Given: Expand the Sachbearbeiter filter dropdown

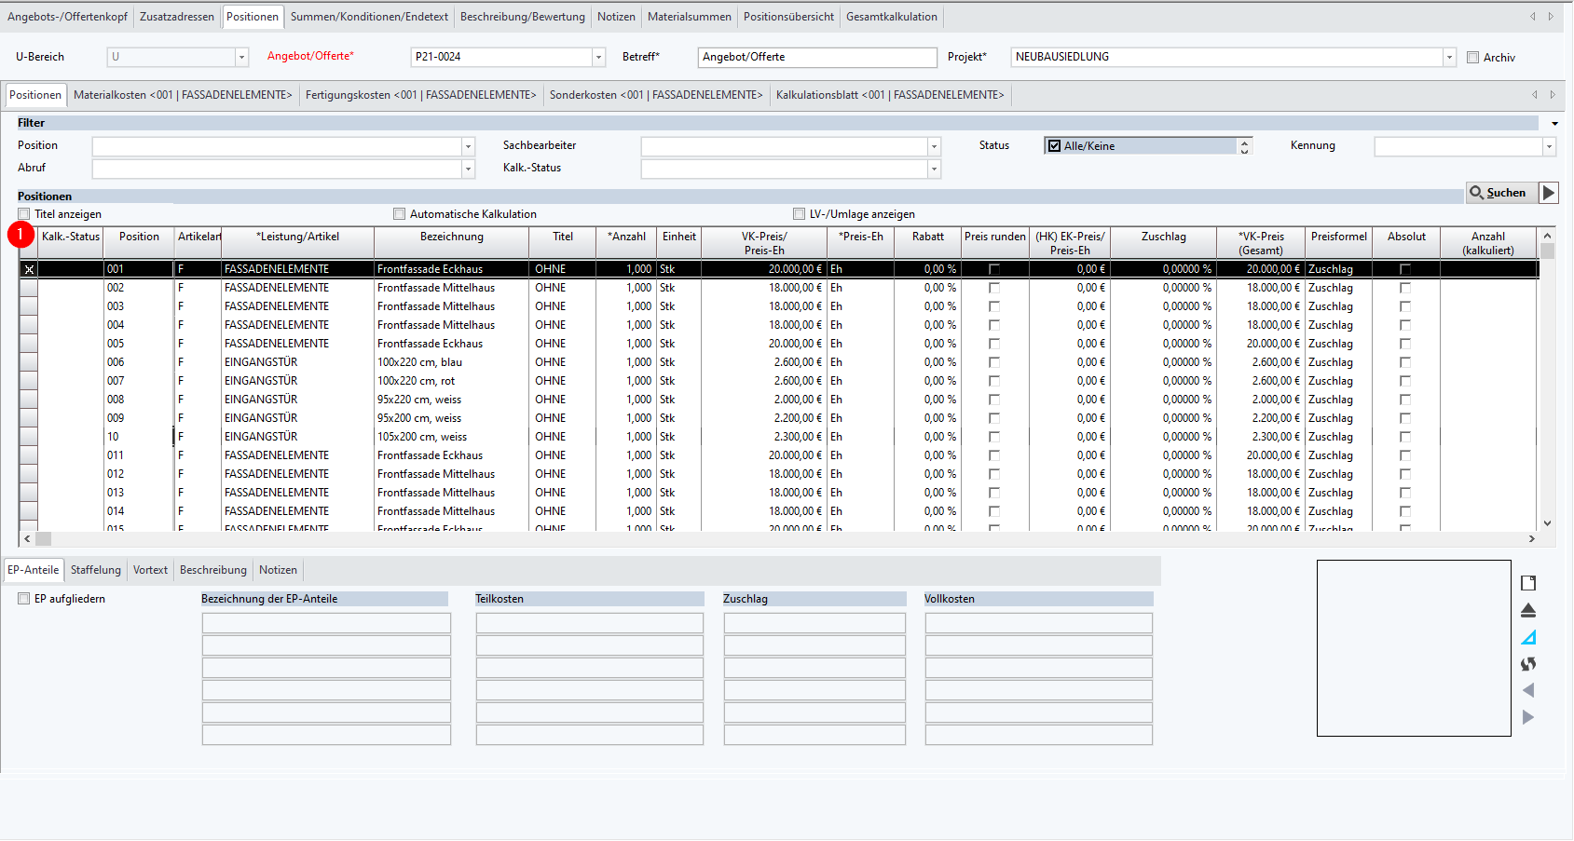Looking at the screenshot, I should [x=933, y=146].
